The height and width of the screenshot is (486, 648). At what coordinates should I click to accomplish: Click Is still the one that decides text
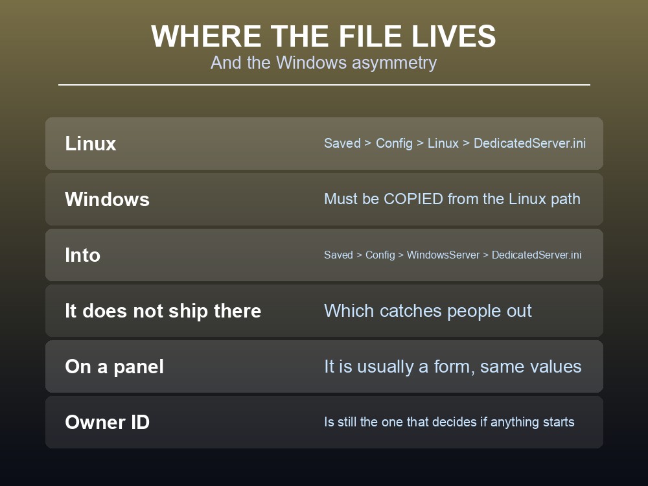pos(449,422)
